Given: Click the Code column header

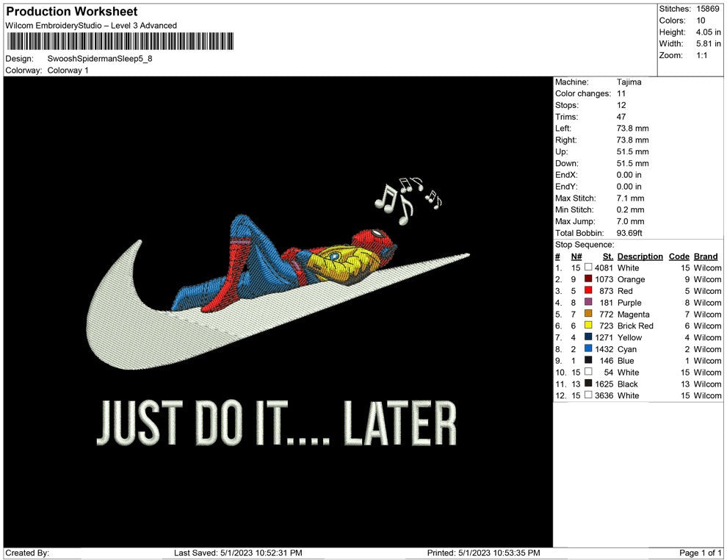Looking at the screenshot, I should click(x=679, y=256).
